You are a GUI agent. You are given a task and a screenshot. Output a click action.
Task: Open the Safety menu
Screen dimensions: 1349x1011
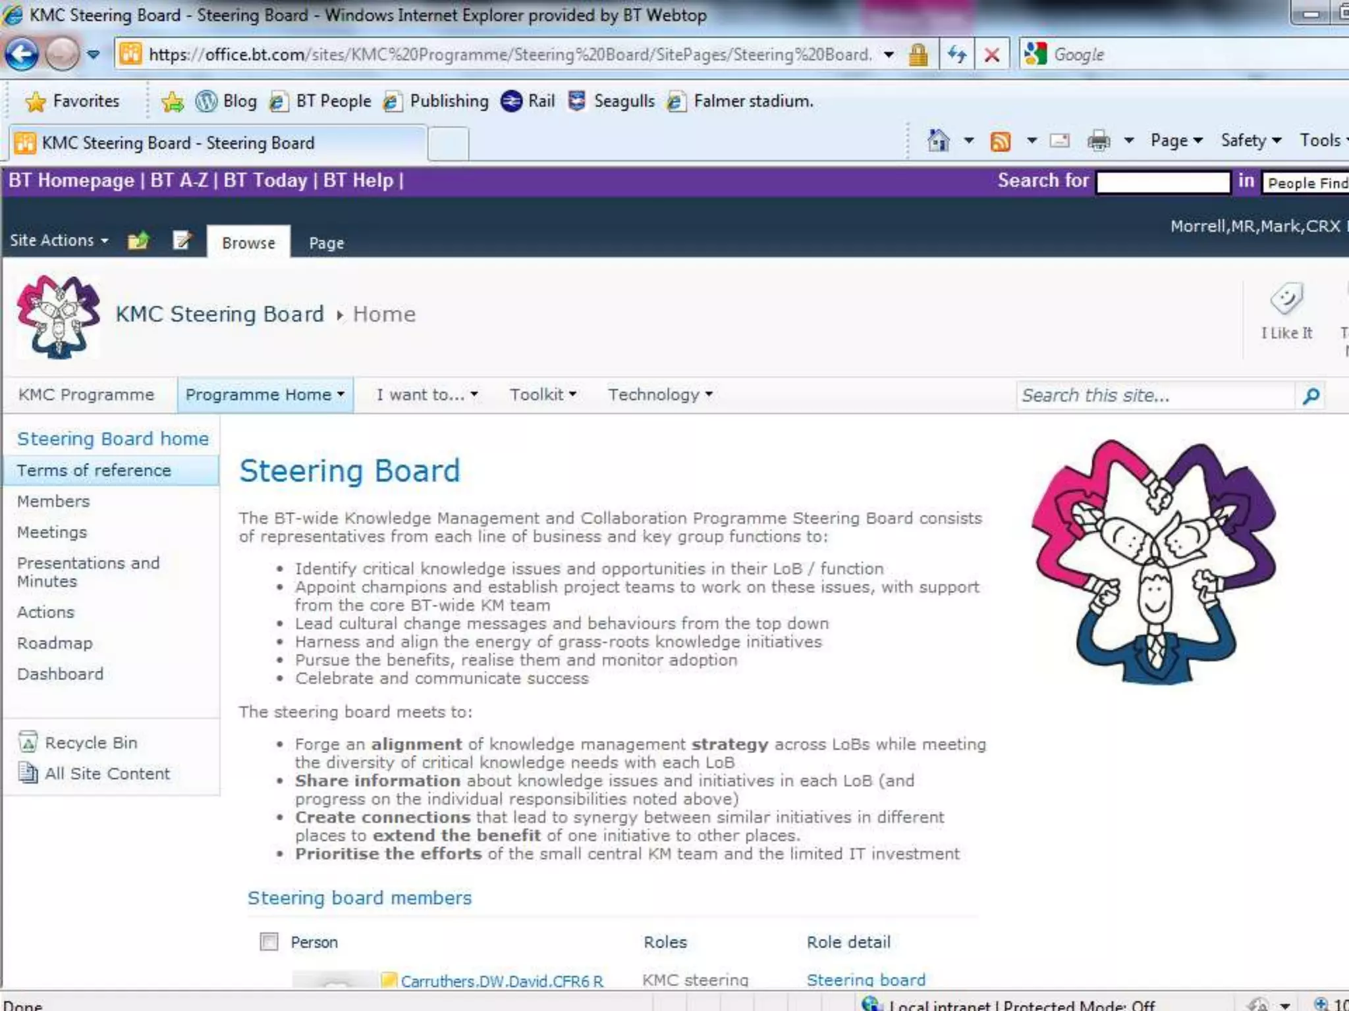(1251, 140)
